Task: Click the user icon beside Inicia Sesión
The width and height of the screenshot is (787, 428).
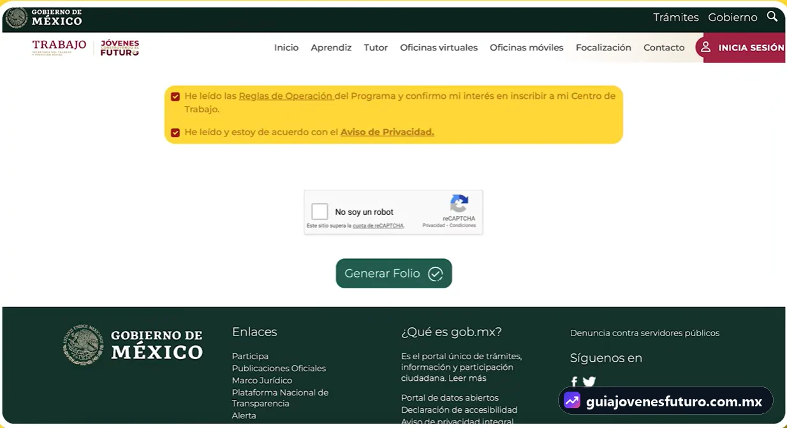Action: [705, 47]
